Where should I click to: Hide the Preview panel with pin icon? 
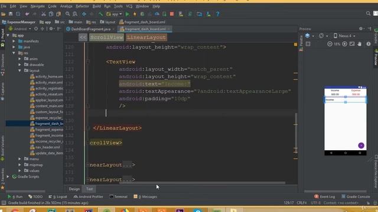(369, 29)
